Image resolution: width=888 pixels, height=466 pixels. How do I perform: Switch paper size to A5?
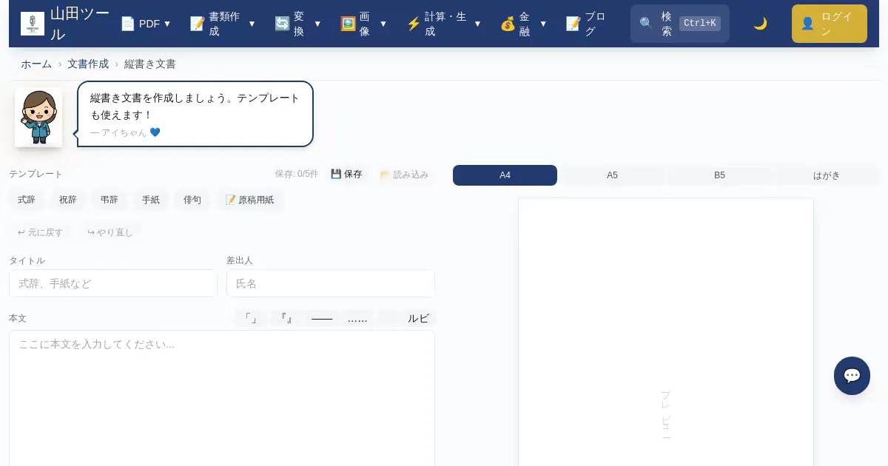click(612, 175)
